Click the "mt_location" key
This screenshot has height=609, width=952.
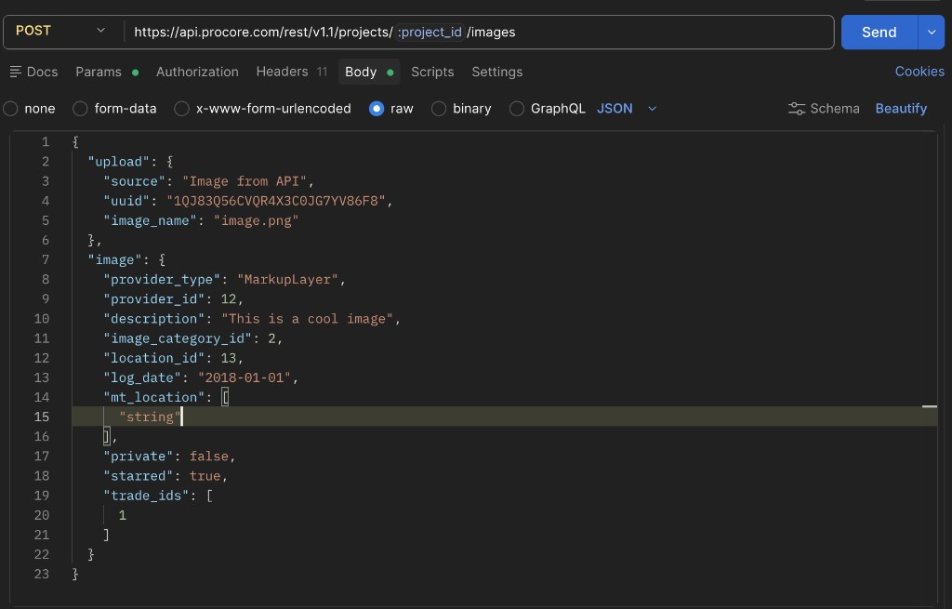pyautogui.click(x=153, y=397)
